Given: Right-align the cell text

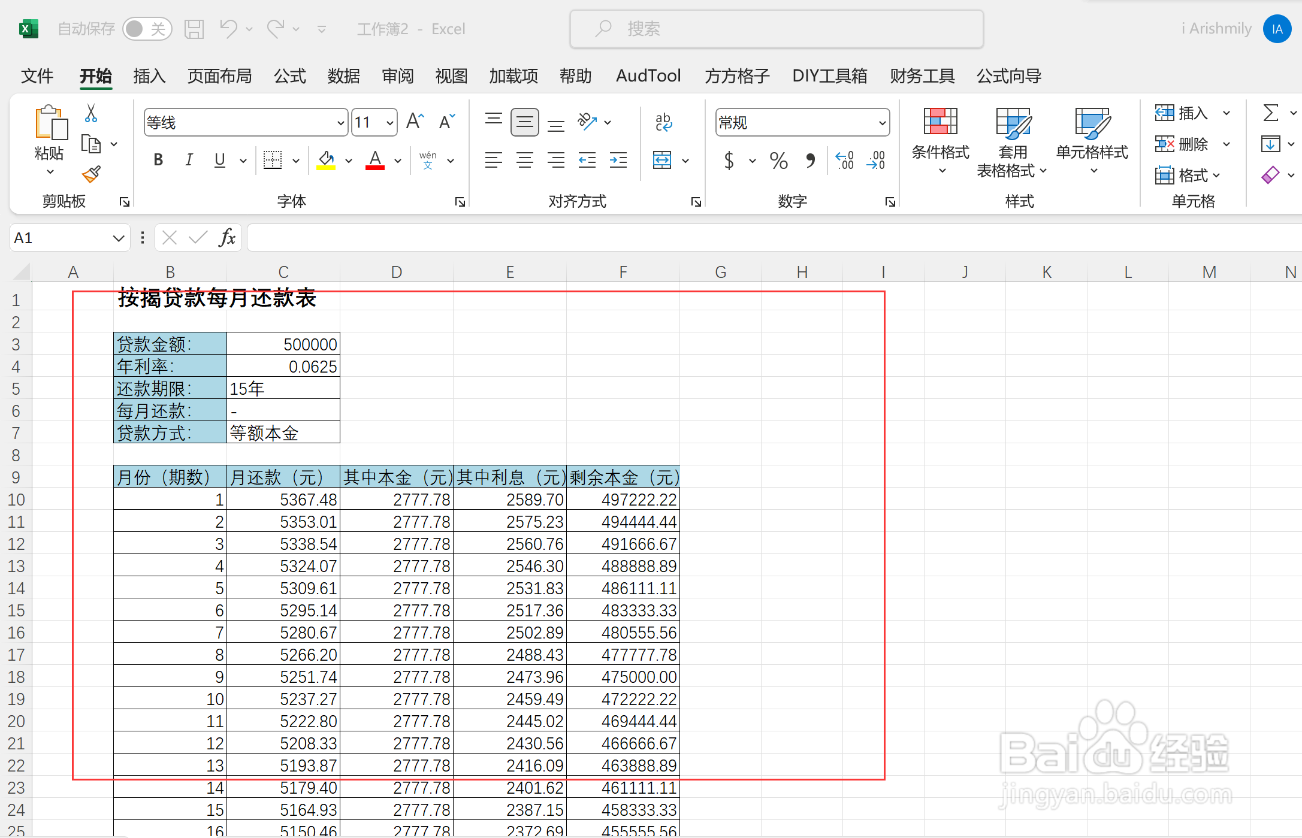Looking at the screenshot, I should [556, 160].
